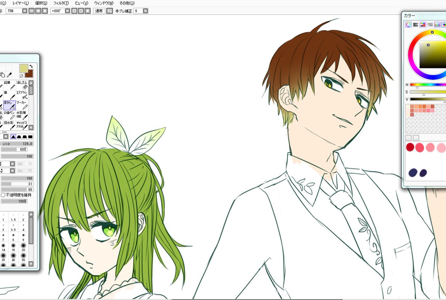Zoom out with the minus button
Image resolution: width=446 pixels, height=300 pixels.
click(x=32, y=11)
